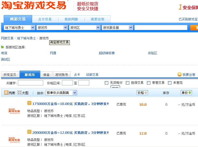Focus the top search text field

coord(161,27)
